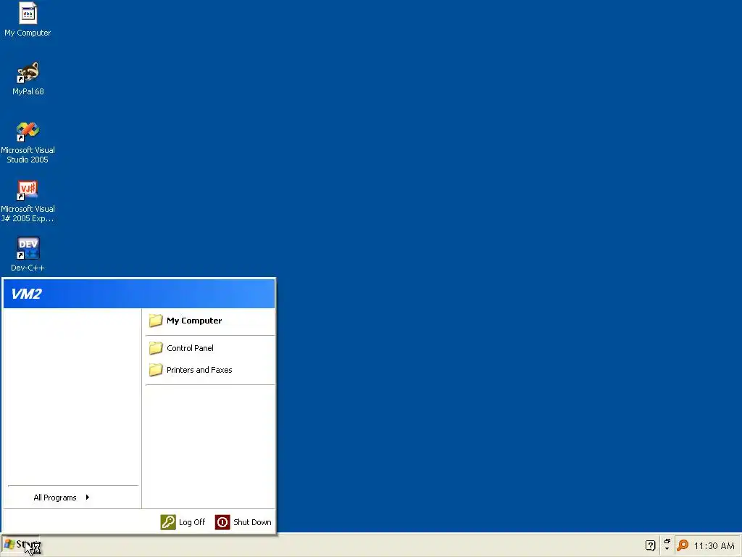Image resolution: width=742 pixels, height=557 pixels.
Task: Expand the All Programs submenu
Action: (x=72, y=498)
